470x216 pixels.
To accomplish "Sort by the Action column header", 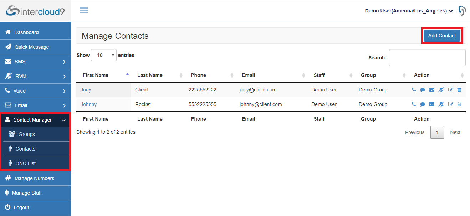I will pyautogui.click(x=436, y=75).
